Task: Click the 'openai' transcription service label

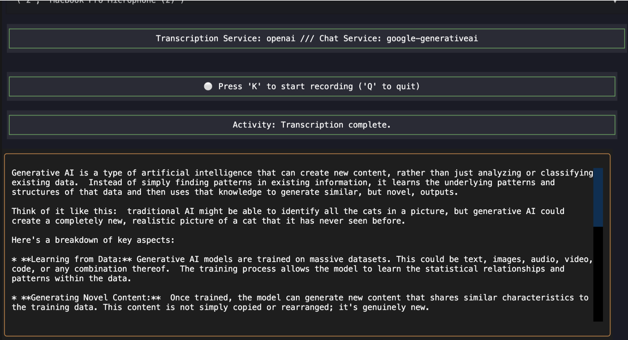Action: click(x=281, y=38)
